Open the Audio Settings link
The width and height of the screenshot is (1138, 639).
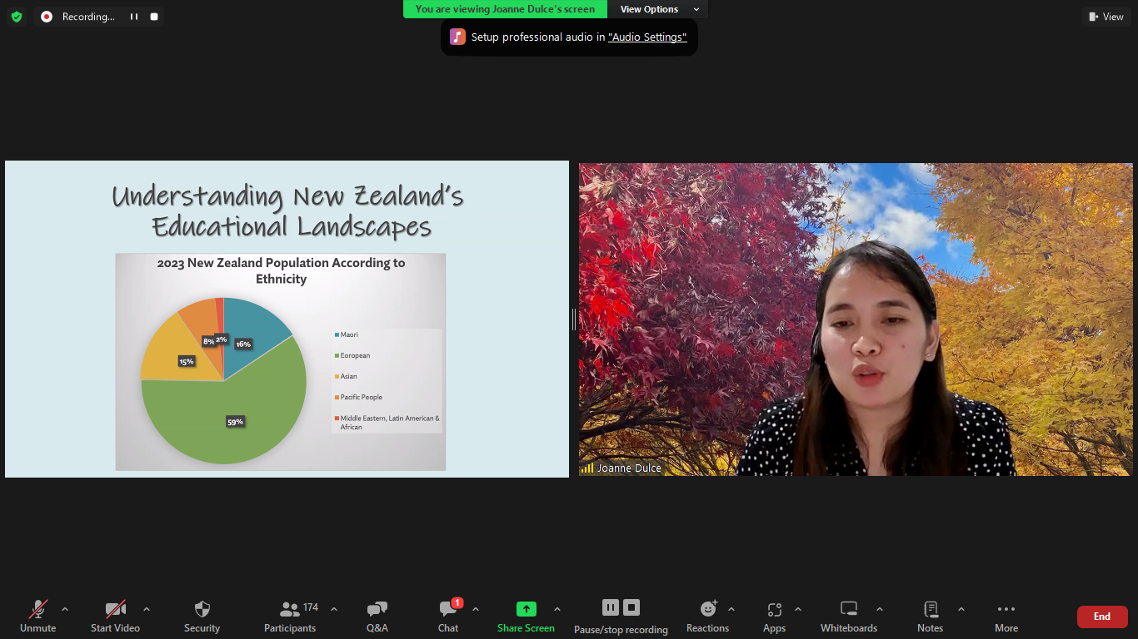[x=647, y=37]
